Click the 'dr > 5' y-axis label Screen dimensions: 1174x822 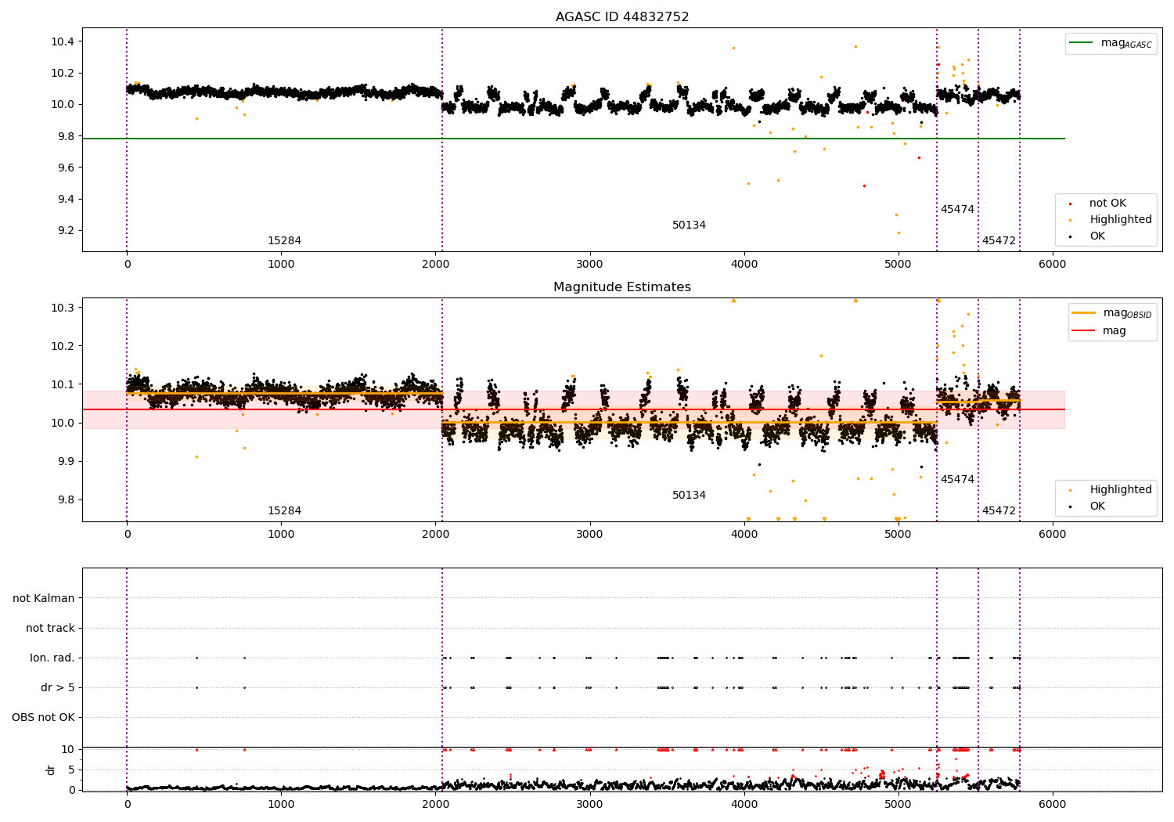(58, 688)
